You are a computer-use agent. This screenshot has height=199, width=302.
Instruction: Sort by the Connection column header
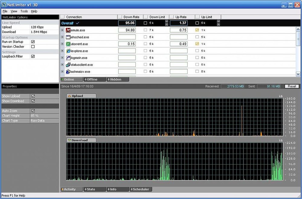coord(88,17)
